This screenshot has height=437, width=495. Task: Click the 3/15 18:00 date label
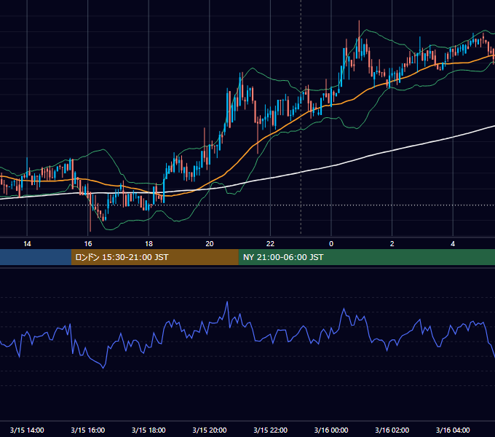[x=148, y=430]
